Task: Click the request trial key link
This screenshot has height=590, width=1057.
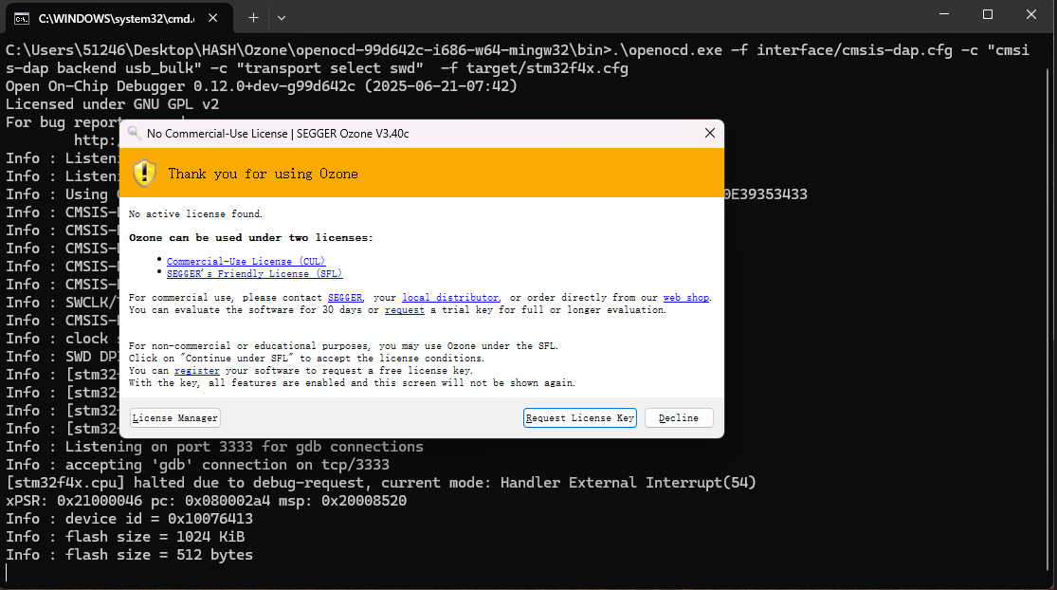Action: point(404,310)
